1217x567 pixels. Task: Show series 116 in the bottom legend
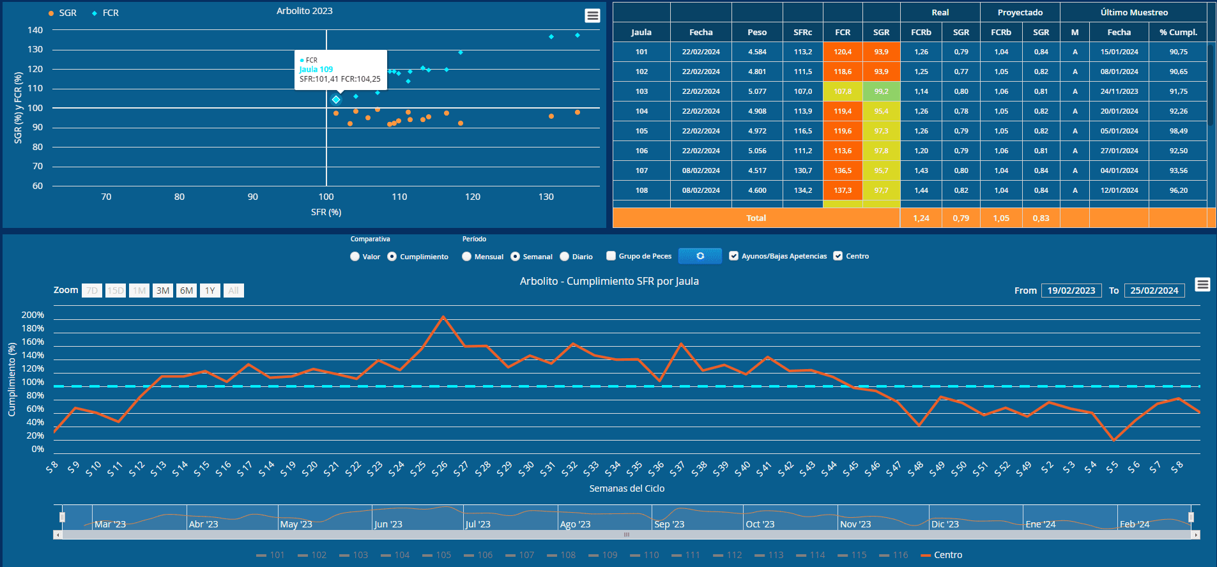(893, 555)
